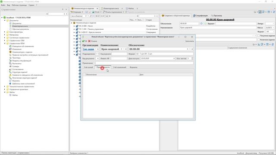Click the ФСИ filter toolbar button
The image size is (276, 155).
(x=97, y=16)
